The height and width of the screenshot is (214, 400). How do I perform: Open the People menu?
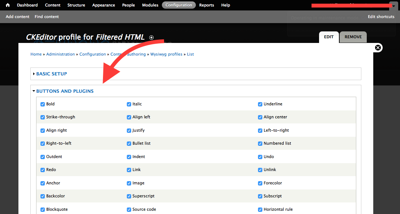[129, 5]
